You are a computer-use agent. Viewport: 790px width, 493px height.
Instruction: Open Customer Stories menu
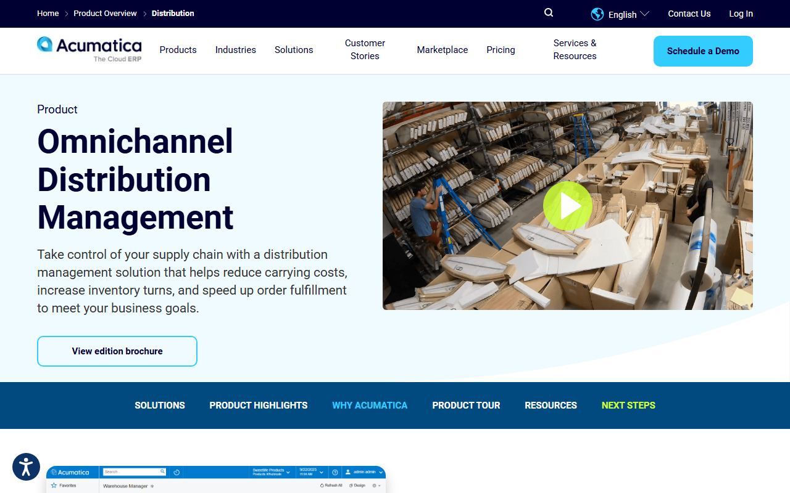(365, 49)
